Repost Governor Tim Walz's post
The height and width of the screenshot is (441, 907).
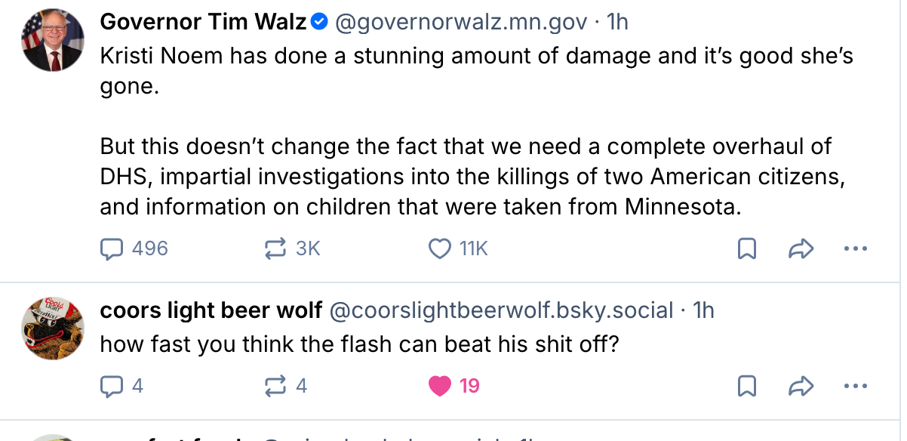click(x=276, y=248)
